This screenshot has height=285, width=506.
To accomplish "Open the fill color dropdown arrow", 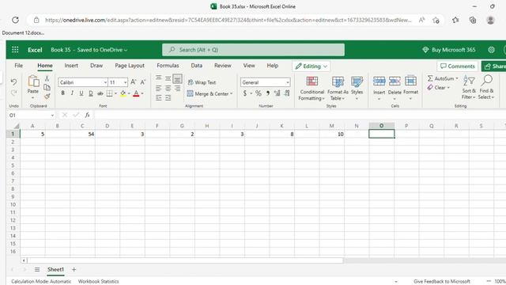I will click(129, 93).
